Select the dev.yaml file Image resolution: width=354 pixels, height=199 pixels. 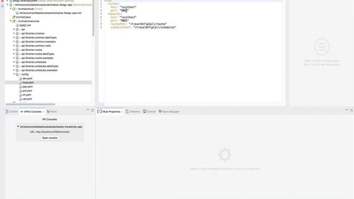click(27, 78)
